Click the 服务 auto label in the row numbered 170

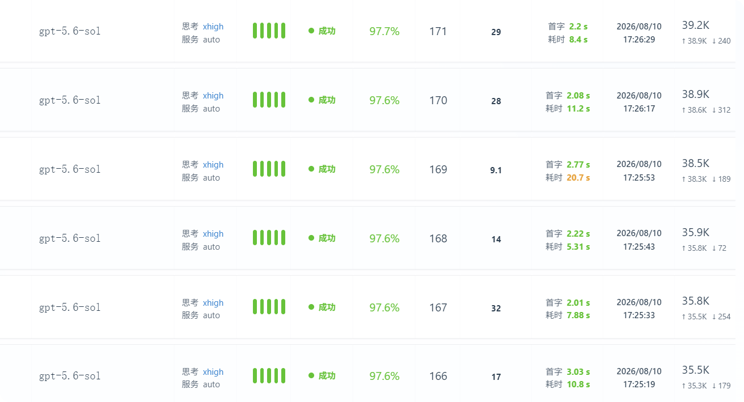pos(201,109)
